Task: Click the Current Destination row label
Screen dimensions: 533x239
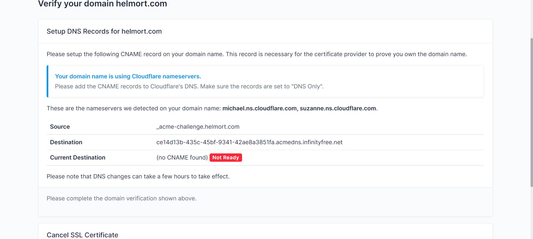Action: click(x=78, y=158)
